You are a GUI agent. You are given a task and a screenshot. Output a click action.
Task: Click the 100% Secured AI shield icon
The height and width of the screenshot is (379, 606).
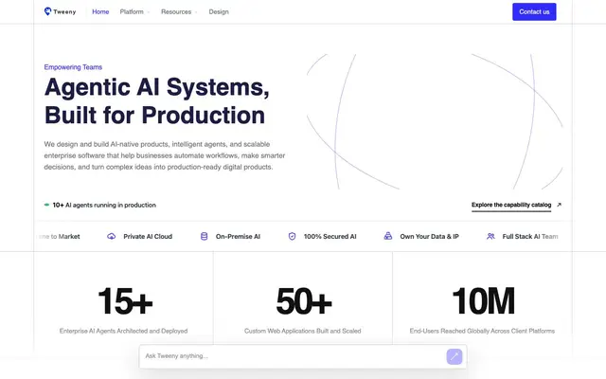[x=293, y=236]
